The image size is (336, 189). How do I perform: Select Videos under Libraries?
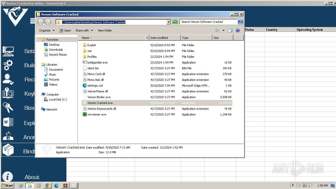tap(53, 85)
